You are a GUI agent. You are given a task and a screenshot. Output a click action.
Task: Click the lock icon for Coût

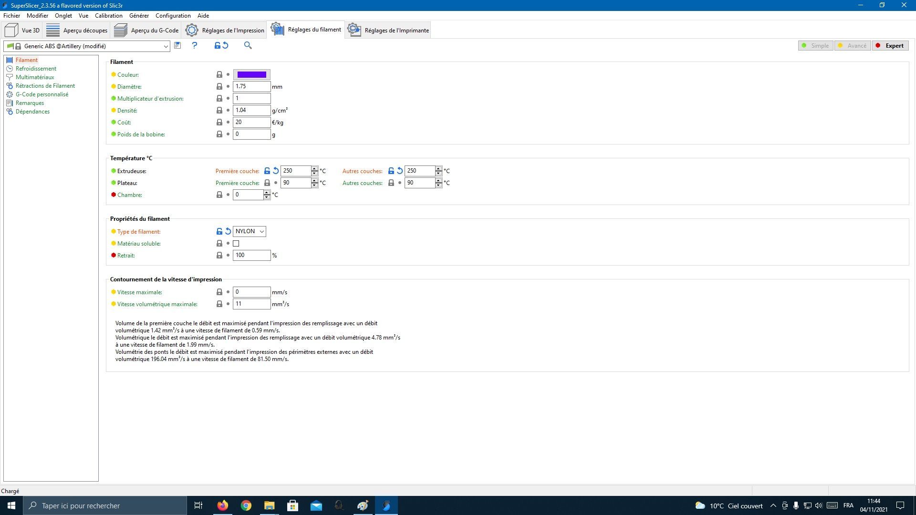pos(219,122)
